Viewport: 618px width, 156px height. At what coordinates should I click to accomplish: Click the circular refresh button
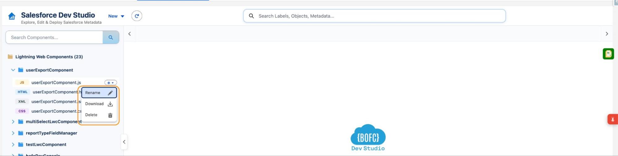[137, 16]
